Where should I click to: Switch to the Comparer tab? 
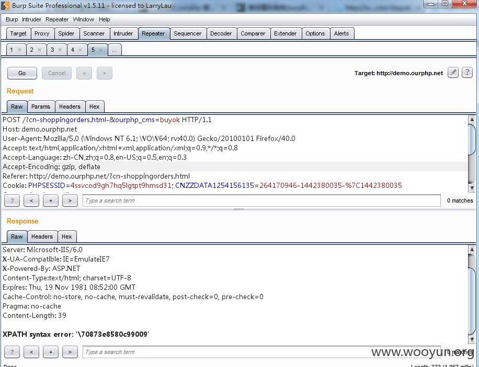click(253, 33)
